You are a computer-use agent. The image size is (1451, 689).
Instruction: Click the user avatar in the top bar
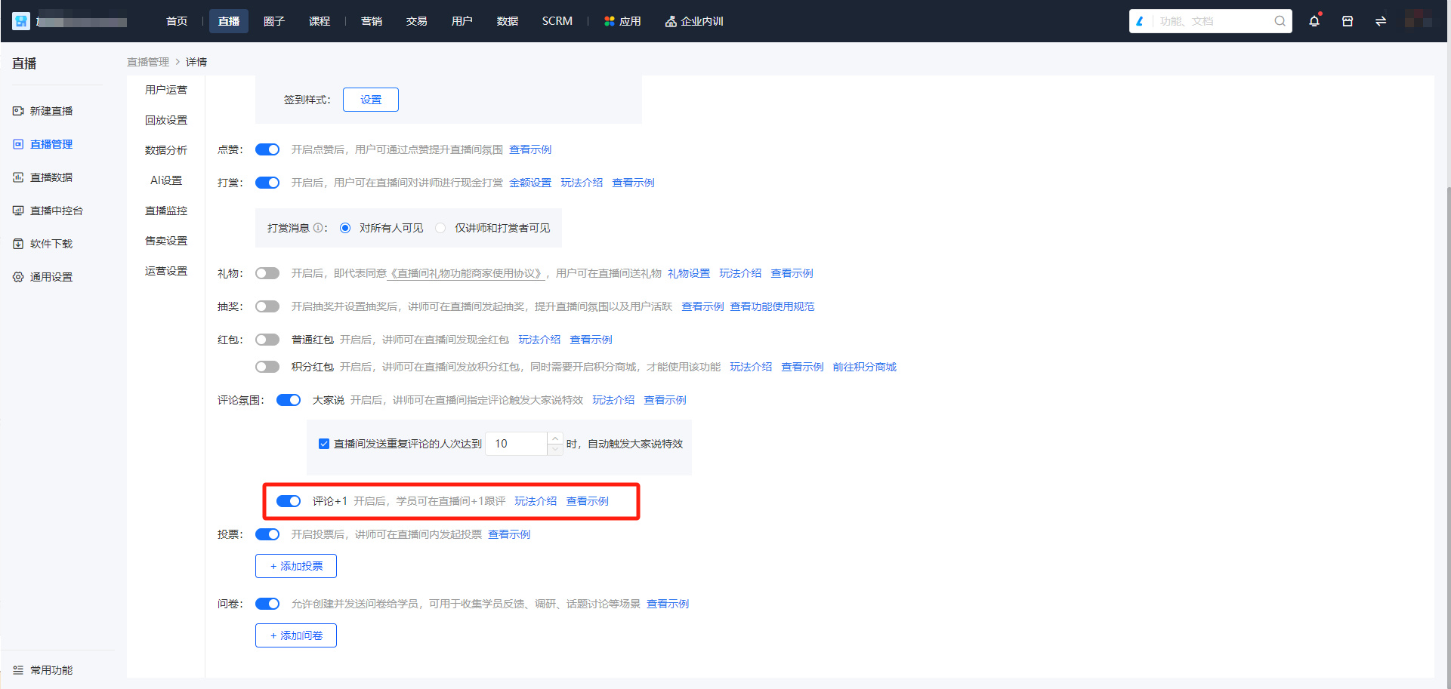(1418, 20)
